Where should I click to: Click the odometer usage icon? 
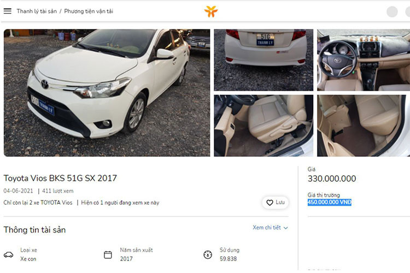click(208, 254)
